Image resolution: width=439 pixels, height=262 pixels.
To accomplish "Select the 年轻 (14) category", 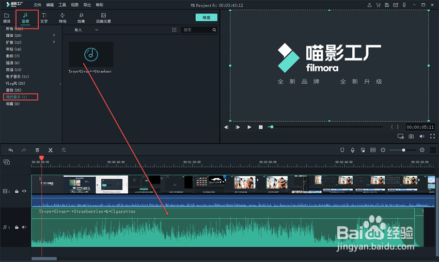I will 13,49.
